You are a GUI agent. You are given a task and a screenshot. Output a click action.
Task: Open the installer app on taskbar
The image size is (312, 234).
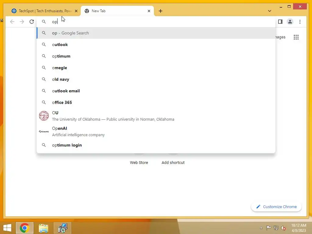pos(62,228)
